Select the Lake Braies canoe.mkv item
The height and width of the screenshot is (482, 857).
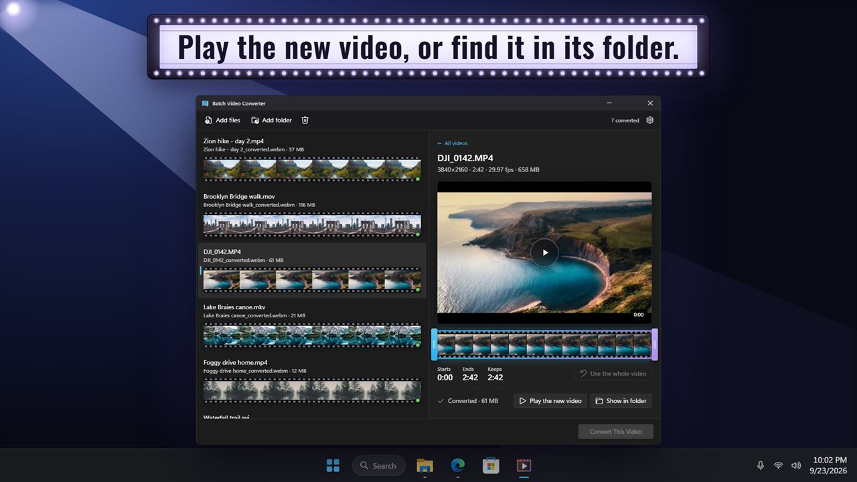coord(312,325)
